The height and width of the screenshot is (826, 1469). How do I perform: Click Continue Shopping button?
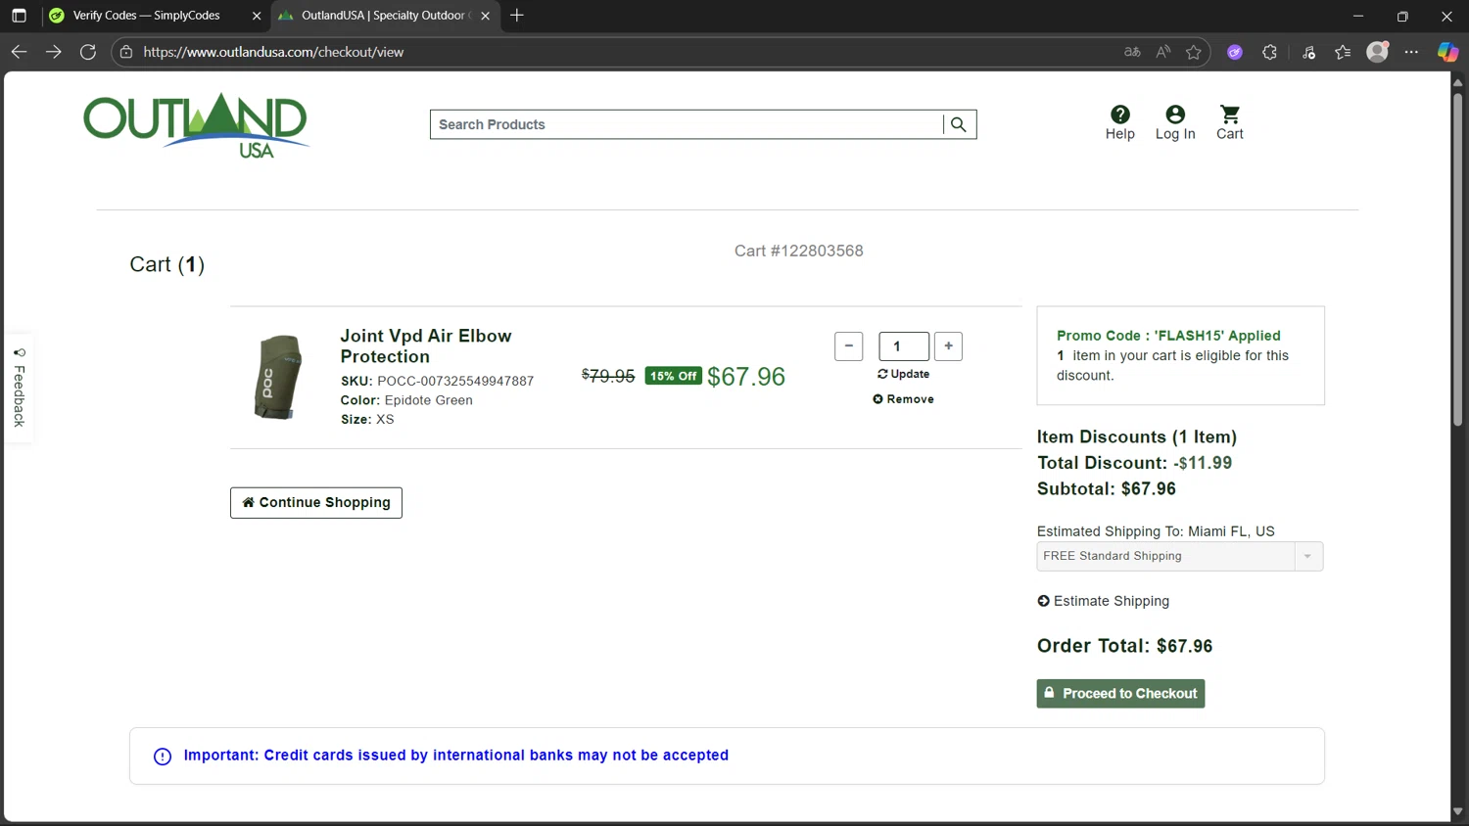(316, 503)
